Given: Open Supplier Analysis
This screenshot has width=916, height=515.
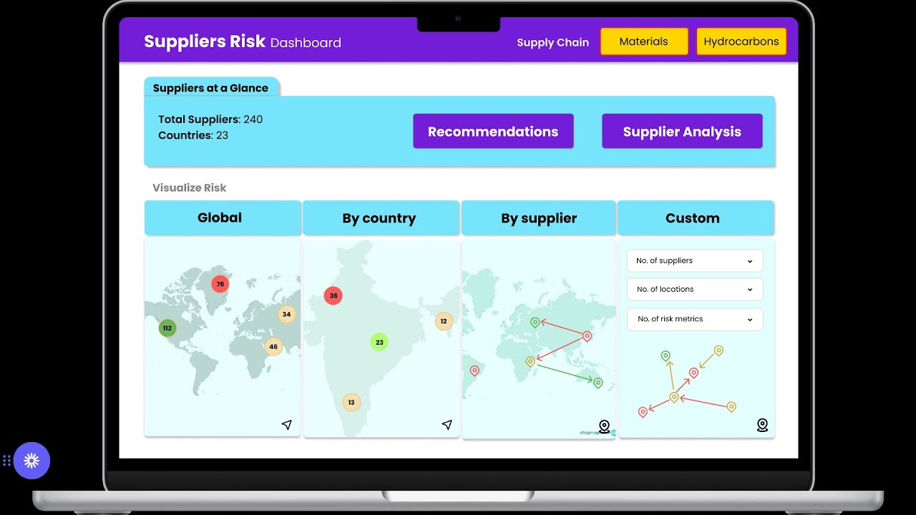Looking at the screenshot, I should click(682, 131).
